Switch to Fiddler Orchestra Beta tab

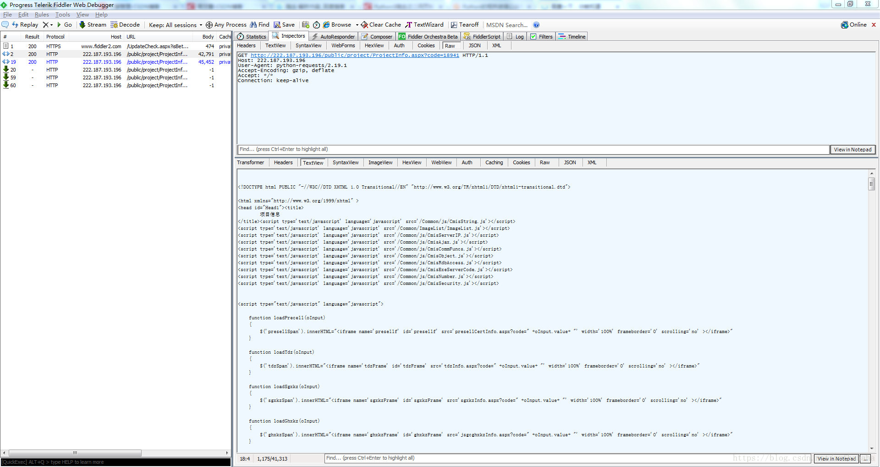[428, 37]
